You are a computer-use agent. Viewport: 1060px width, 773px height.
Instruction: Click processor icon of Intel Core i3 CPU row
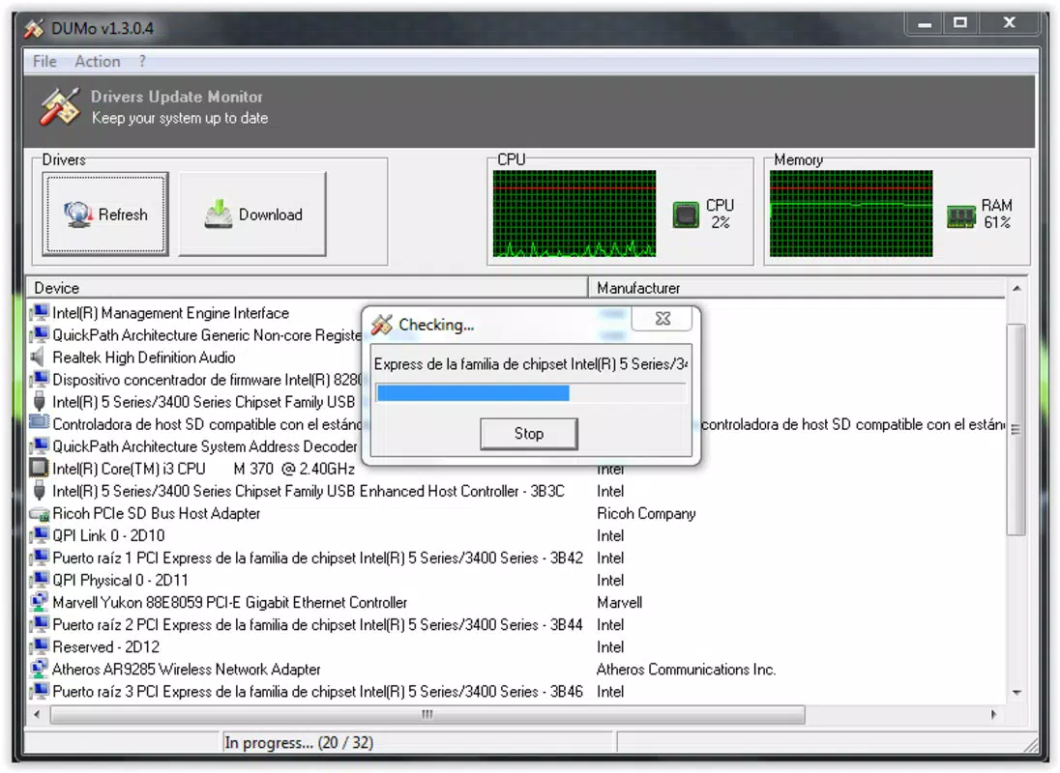click(40, 468)
